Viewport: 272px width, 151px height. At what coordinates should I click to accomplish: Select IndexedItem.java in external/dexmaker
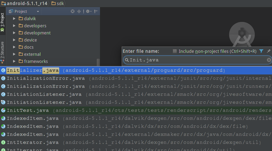point(136,134)
